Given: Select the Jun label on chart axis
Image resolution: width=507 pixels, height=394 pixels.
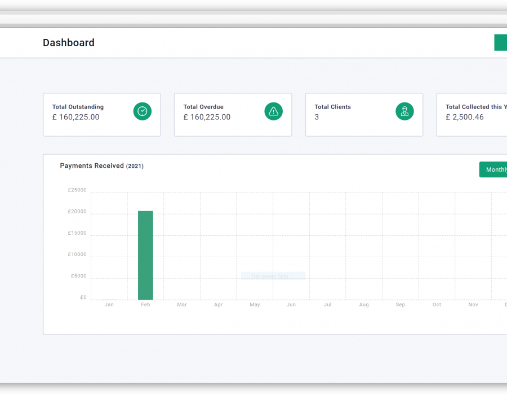Looking at the screenshot, I should click(x=291, y=305).
